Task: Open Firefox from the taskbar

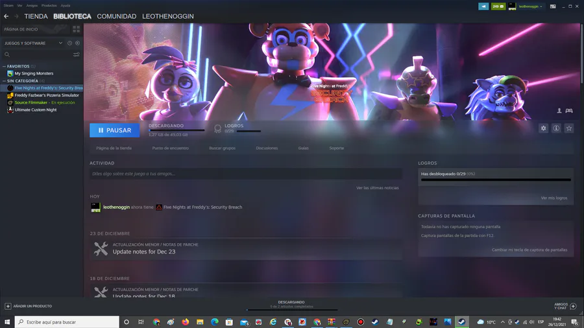Action: point(185,322)
